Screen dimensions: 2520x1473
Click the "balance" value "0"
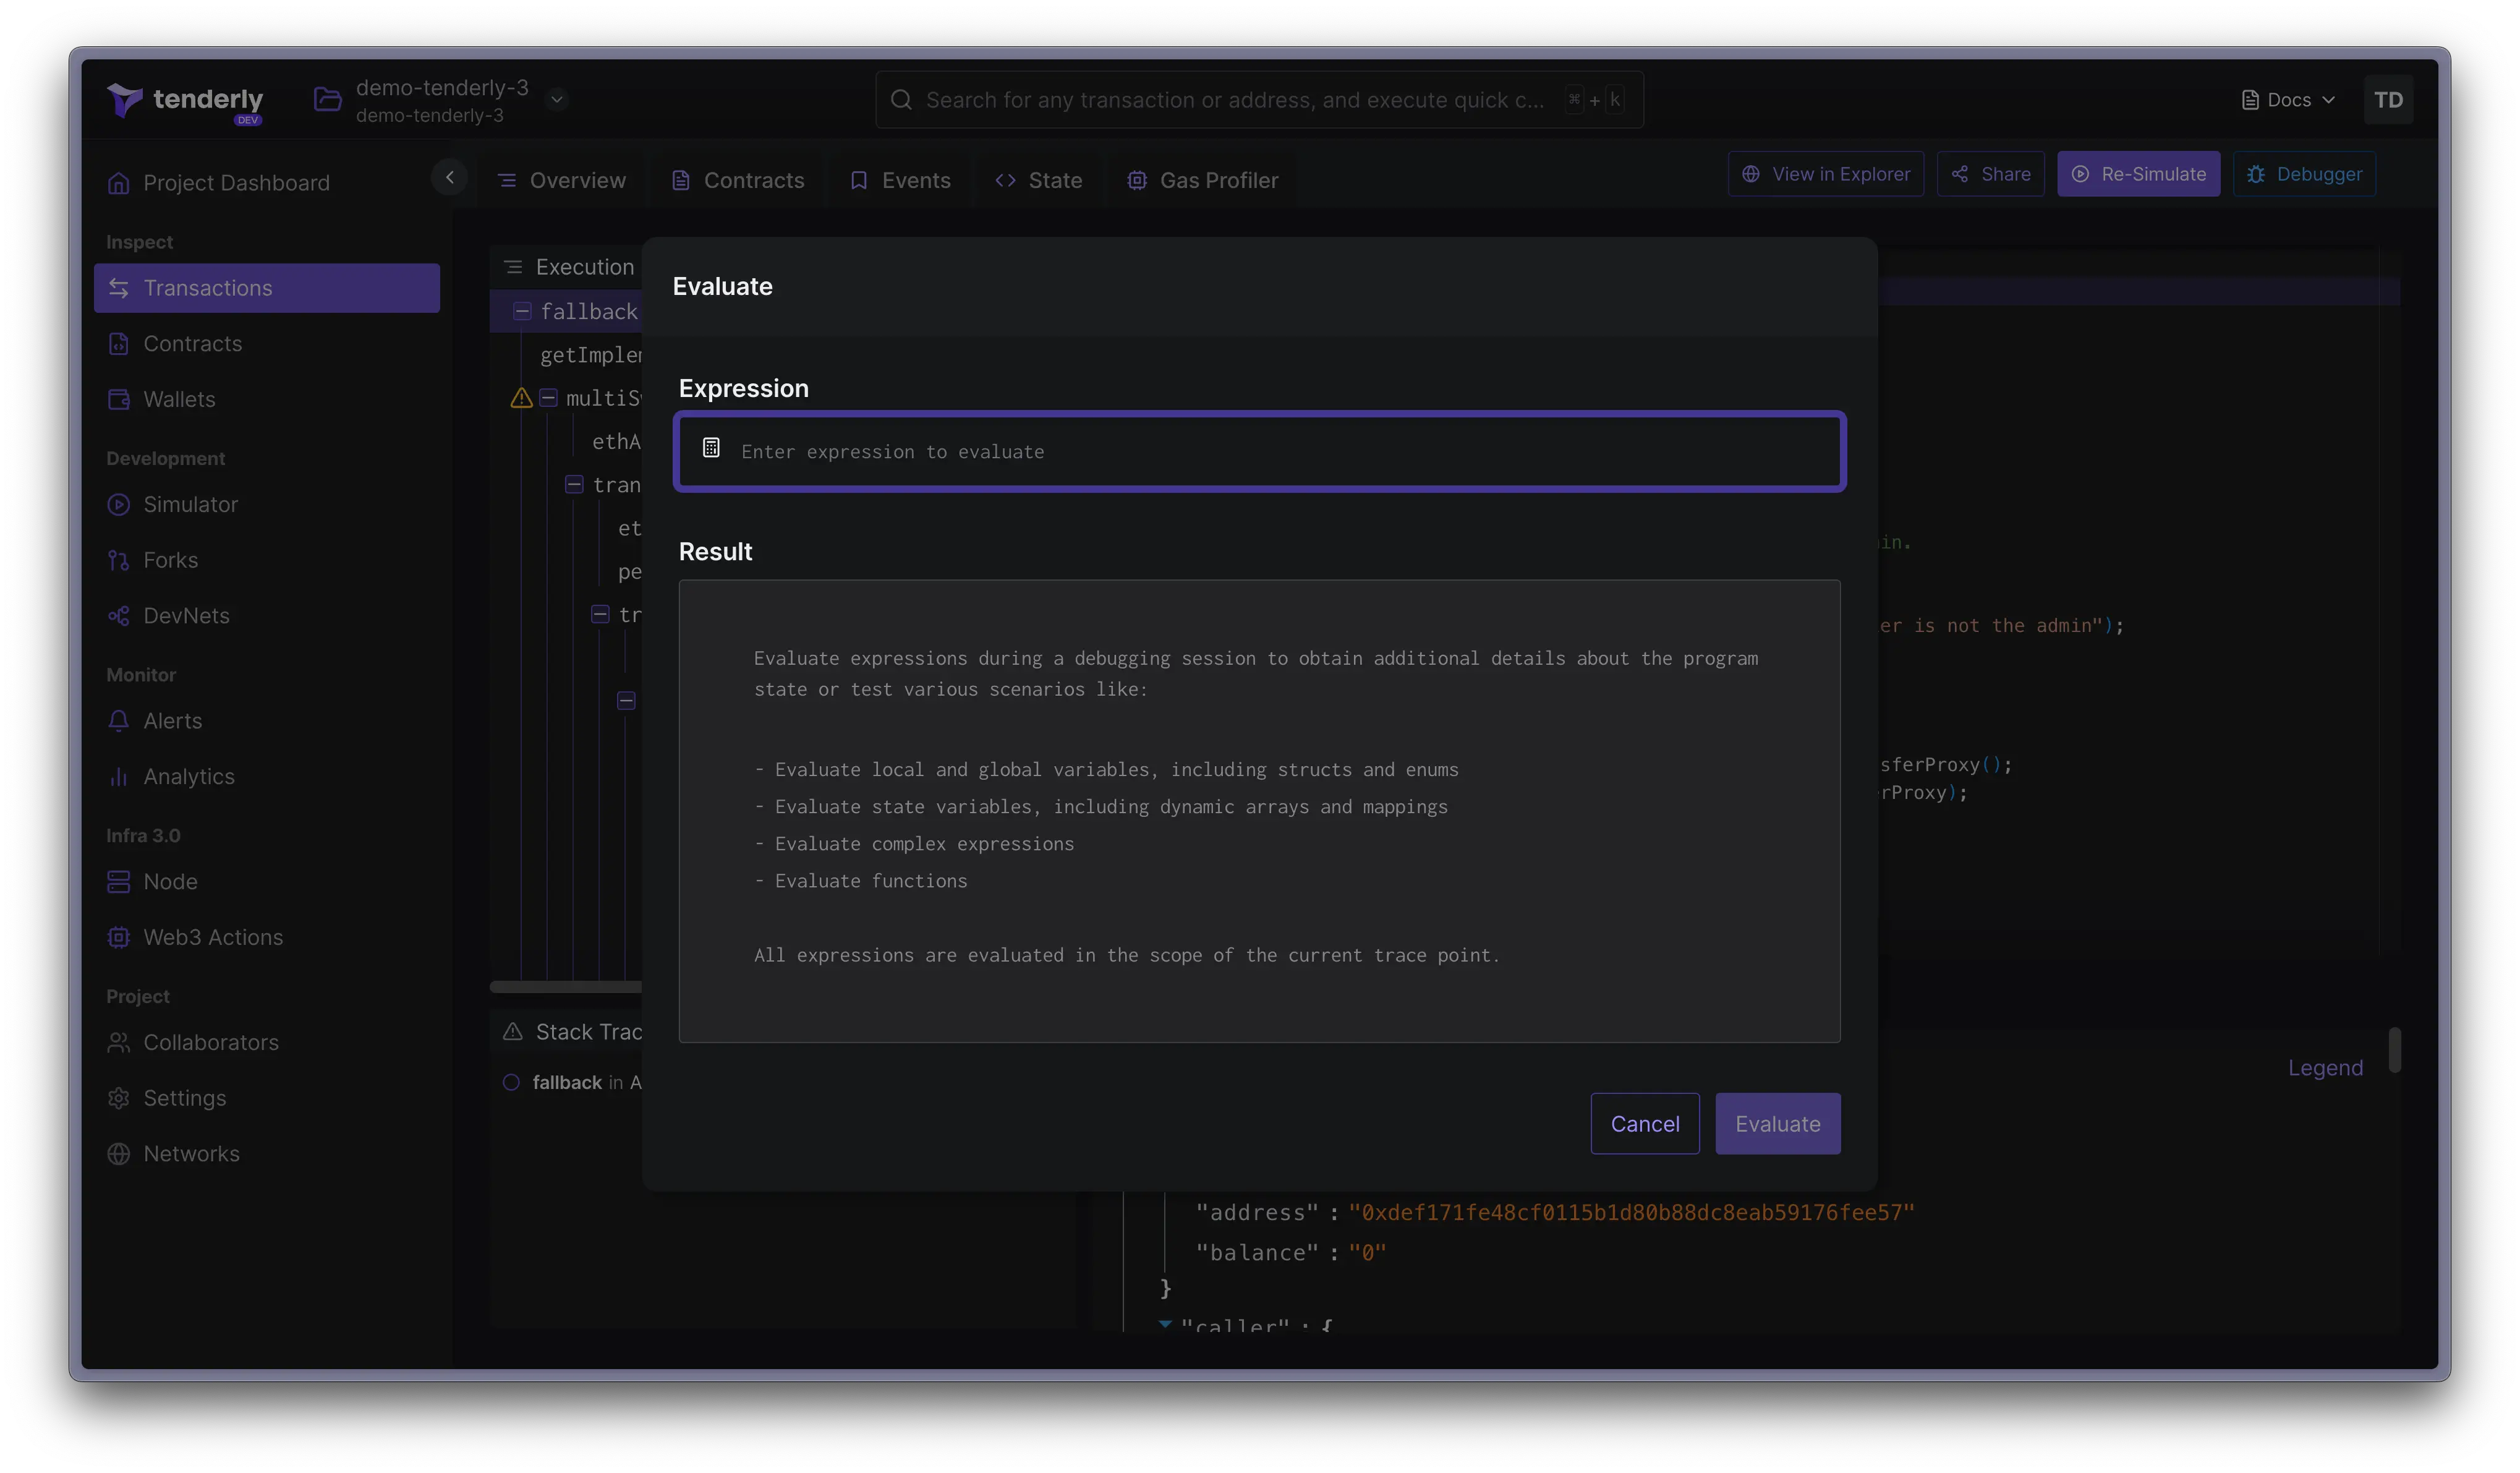[x=1367, y=1253]
